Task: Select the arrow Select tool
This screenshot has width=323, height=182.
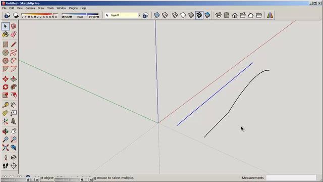Action: (x=6, y=26)
